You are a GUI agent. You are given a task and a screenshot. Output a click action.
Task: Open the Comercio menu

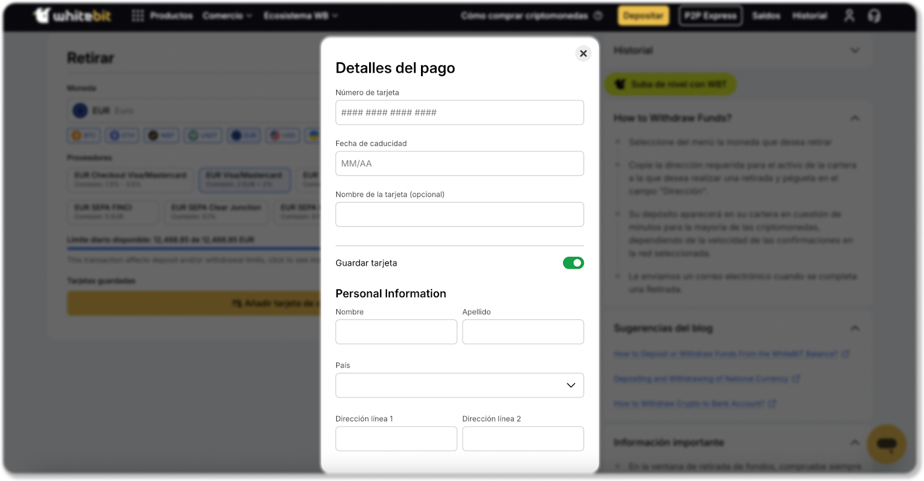227,16
